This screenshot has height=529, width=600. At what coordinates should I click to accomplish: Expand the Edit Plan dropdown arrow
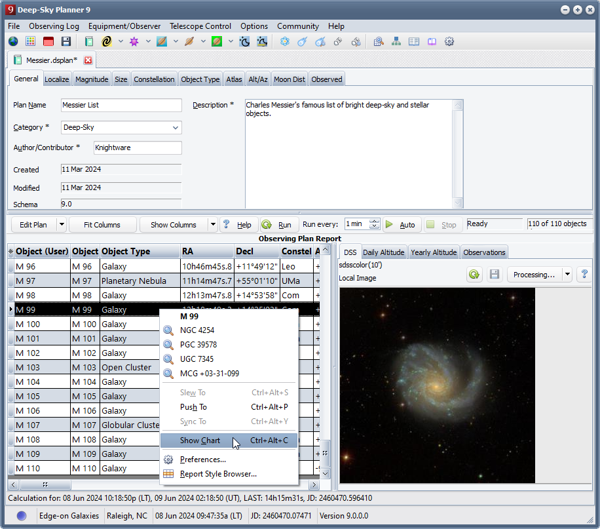click(x=62, y=225)
